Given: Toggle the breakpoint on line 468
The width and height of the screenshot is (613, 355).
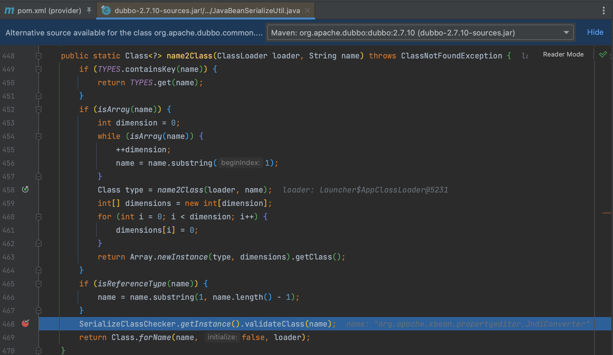Looking at the screenshot, I should click(x=25, y=324).
